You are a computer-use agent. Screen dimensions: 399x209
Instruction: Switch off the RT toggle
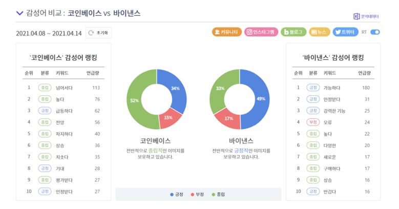point(375,32)
